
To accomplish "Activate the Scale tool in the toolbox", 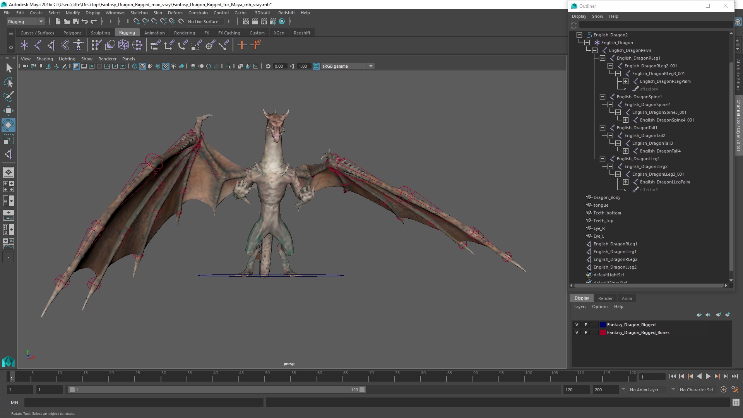I will click(x=9, y=139).
